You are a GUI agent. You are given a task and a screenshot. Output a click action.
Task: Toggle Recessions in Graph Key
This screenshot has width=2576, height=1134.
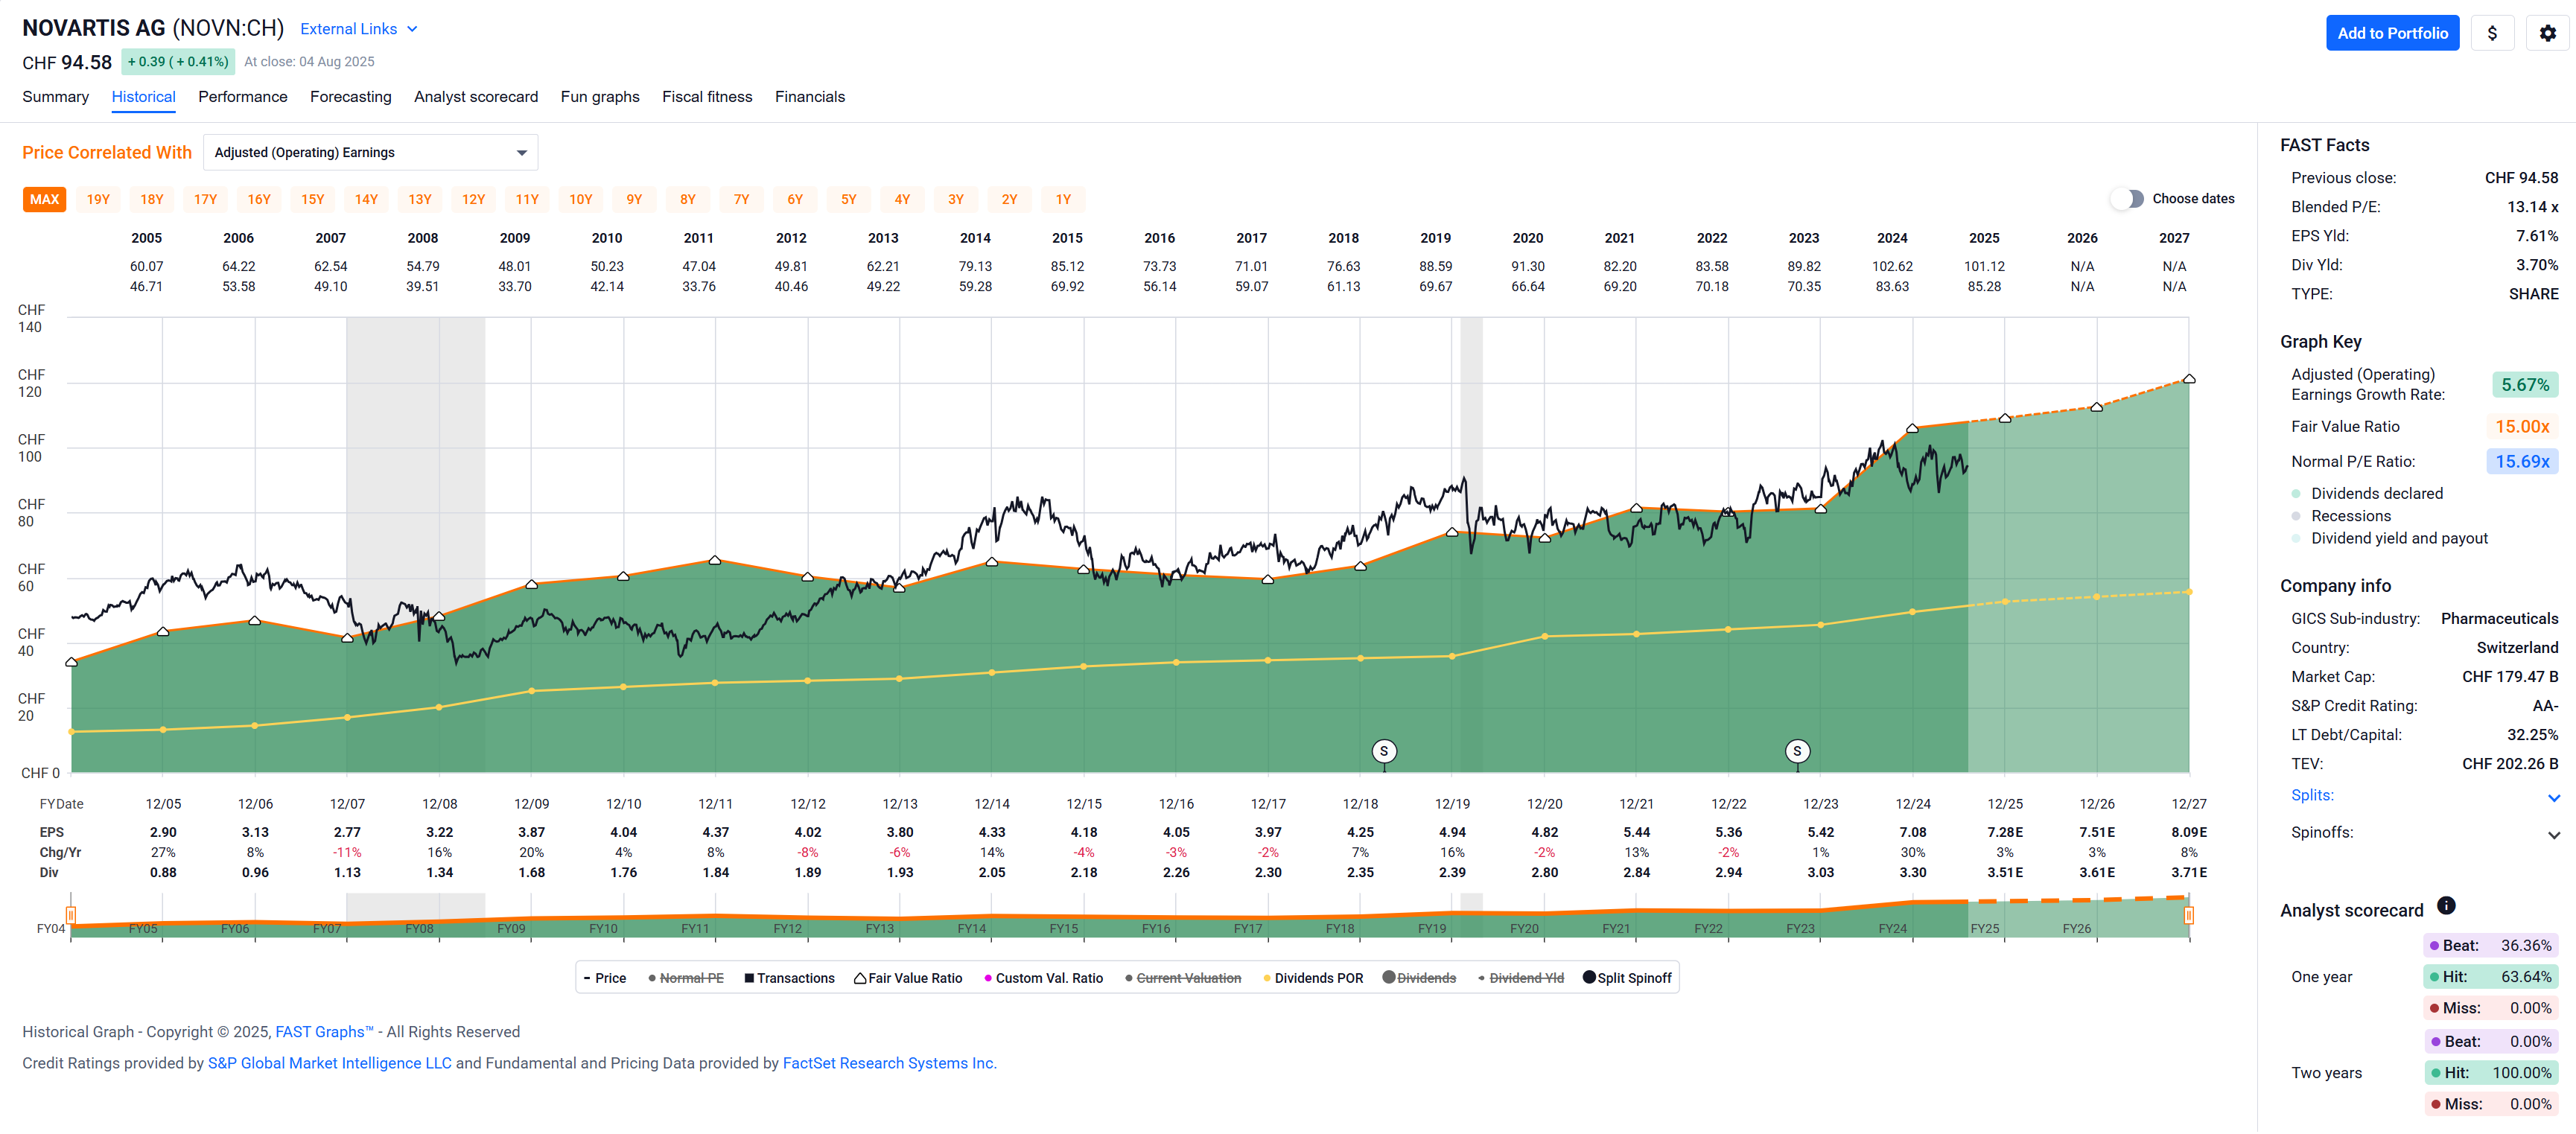click(x=2340, y=516)
